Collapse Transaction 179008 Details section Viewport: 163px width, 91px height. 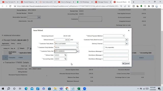pos(4,62)
